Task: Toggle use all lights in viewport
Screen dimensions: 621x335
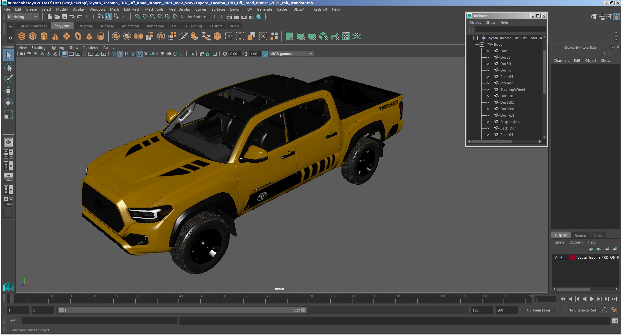Action: (x=146, y=54)
